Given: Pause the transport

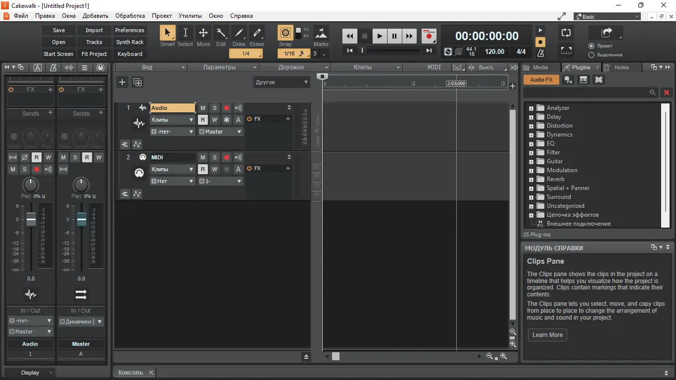Looking at the screenshot, I should 394,36.
